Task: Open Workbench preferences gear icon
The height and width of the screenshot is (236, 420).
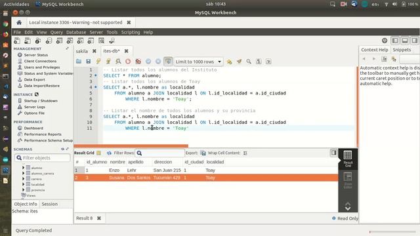Action: tap(385, 41)
